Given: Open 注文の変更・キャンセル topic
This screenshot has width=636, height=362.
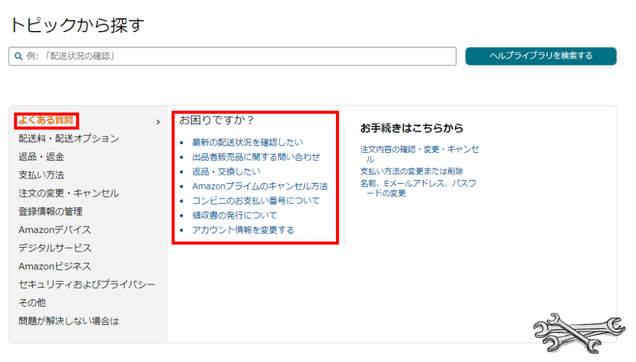Looking at the screenshot, I should tap(68, 193).
